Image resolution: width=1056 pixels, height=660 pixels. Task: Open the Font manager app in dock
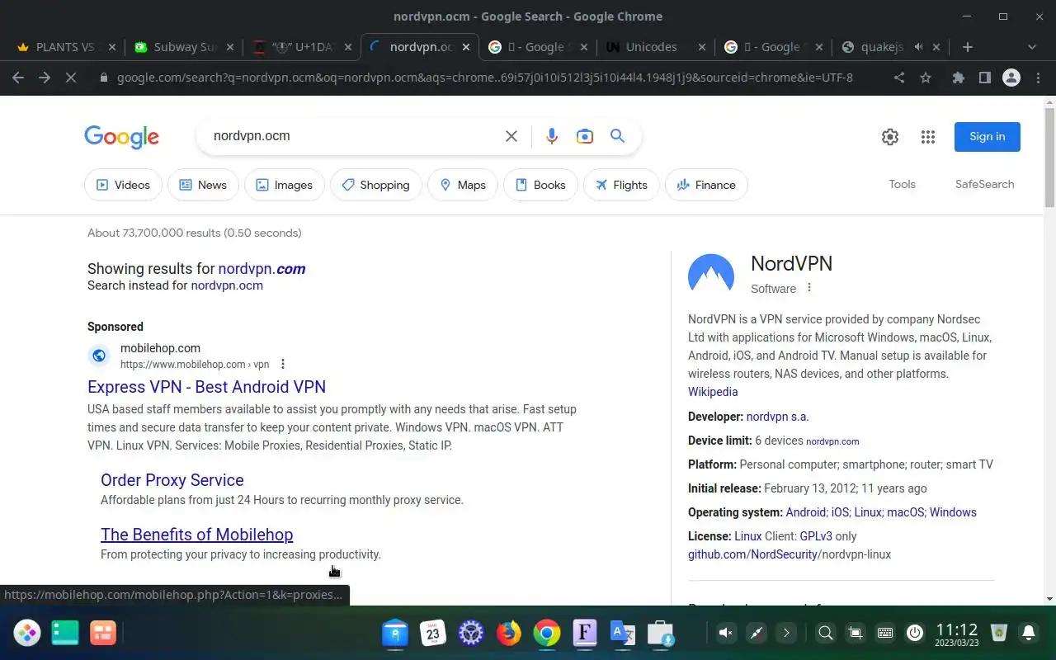(584, 633)
